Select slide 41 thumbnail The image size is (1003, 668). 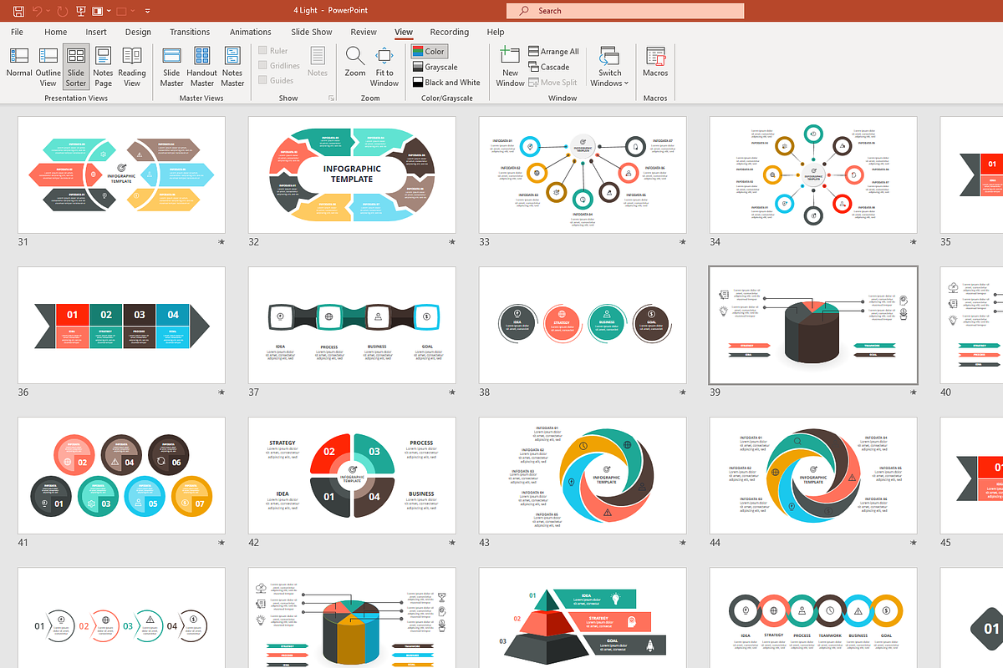(x=121, y=476)
